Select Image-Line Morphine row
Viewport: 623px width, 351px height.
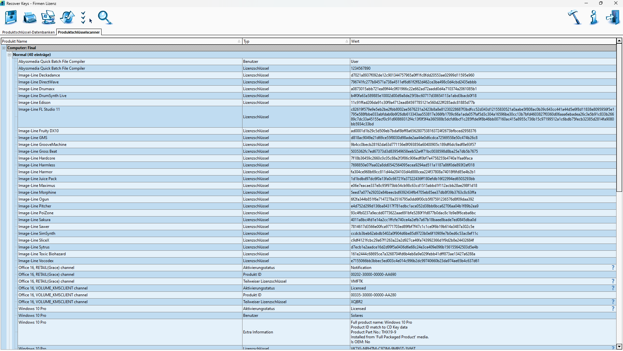[x=317, y=192]
